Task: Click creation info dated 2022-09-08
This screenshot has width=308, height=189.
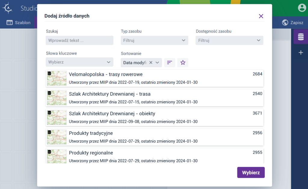Action: (133, 121)
